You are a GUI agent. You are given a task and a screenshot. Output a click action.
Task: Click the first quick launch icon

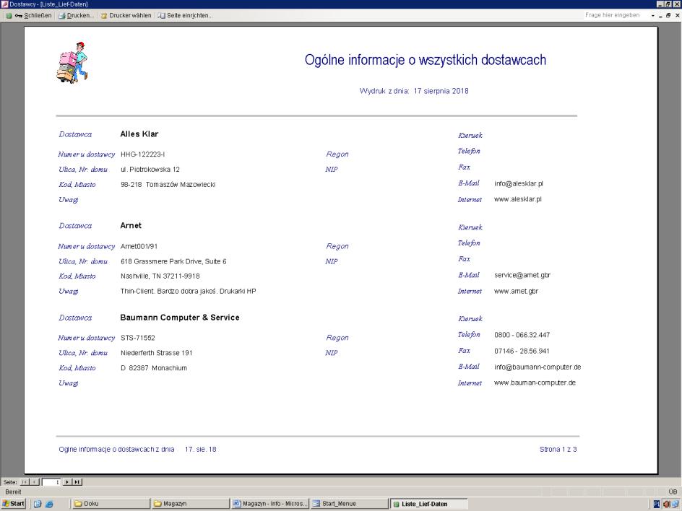point(38,504)
